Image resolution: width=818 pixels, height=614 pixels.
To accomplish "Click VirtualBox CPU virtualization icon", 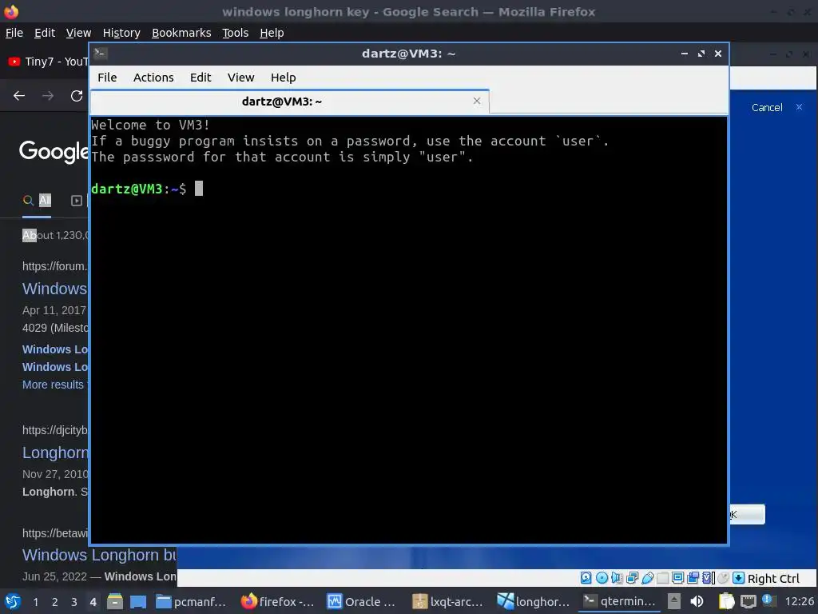I will coord(709,578).
